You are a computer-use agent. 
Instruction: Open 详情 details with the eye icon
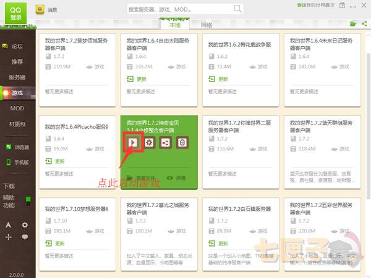pyautogui.click(x=176, y=178)
